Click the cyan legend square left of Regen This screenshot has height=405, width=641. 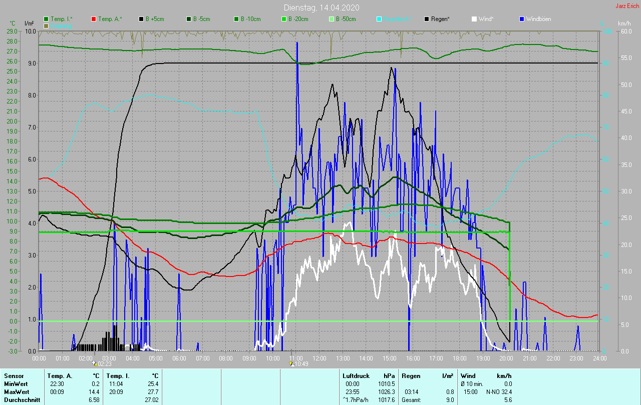point(379,19)
